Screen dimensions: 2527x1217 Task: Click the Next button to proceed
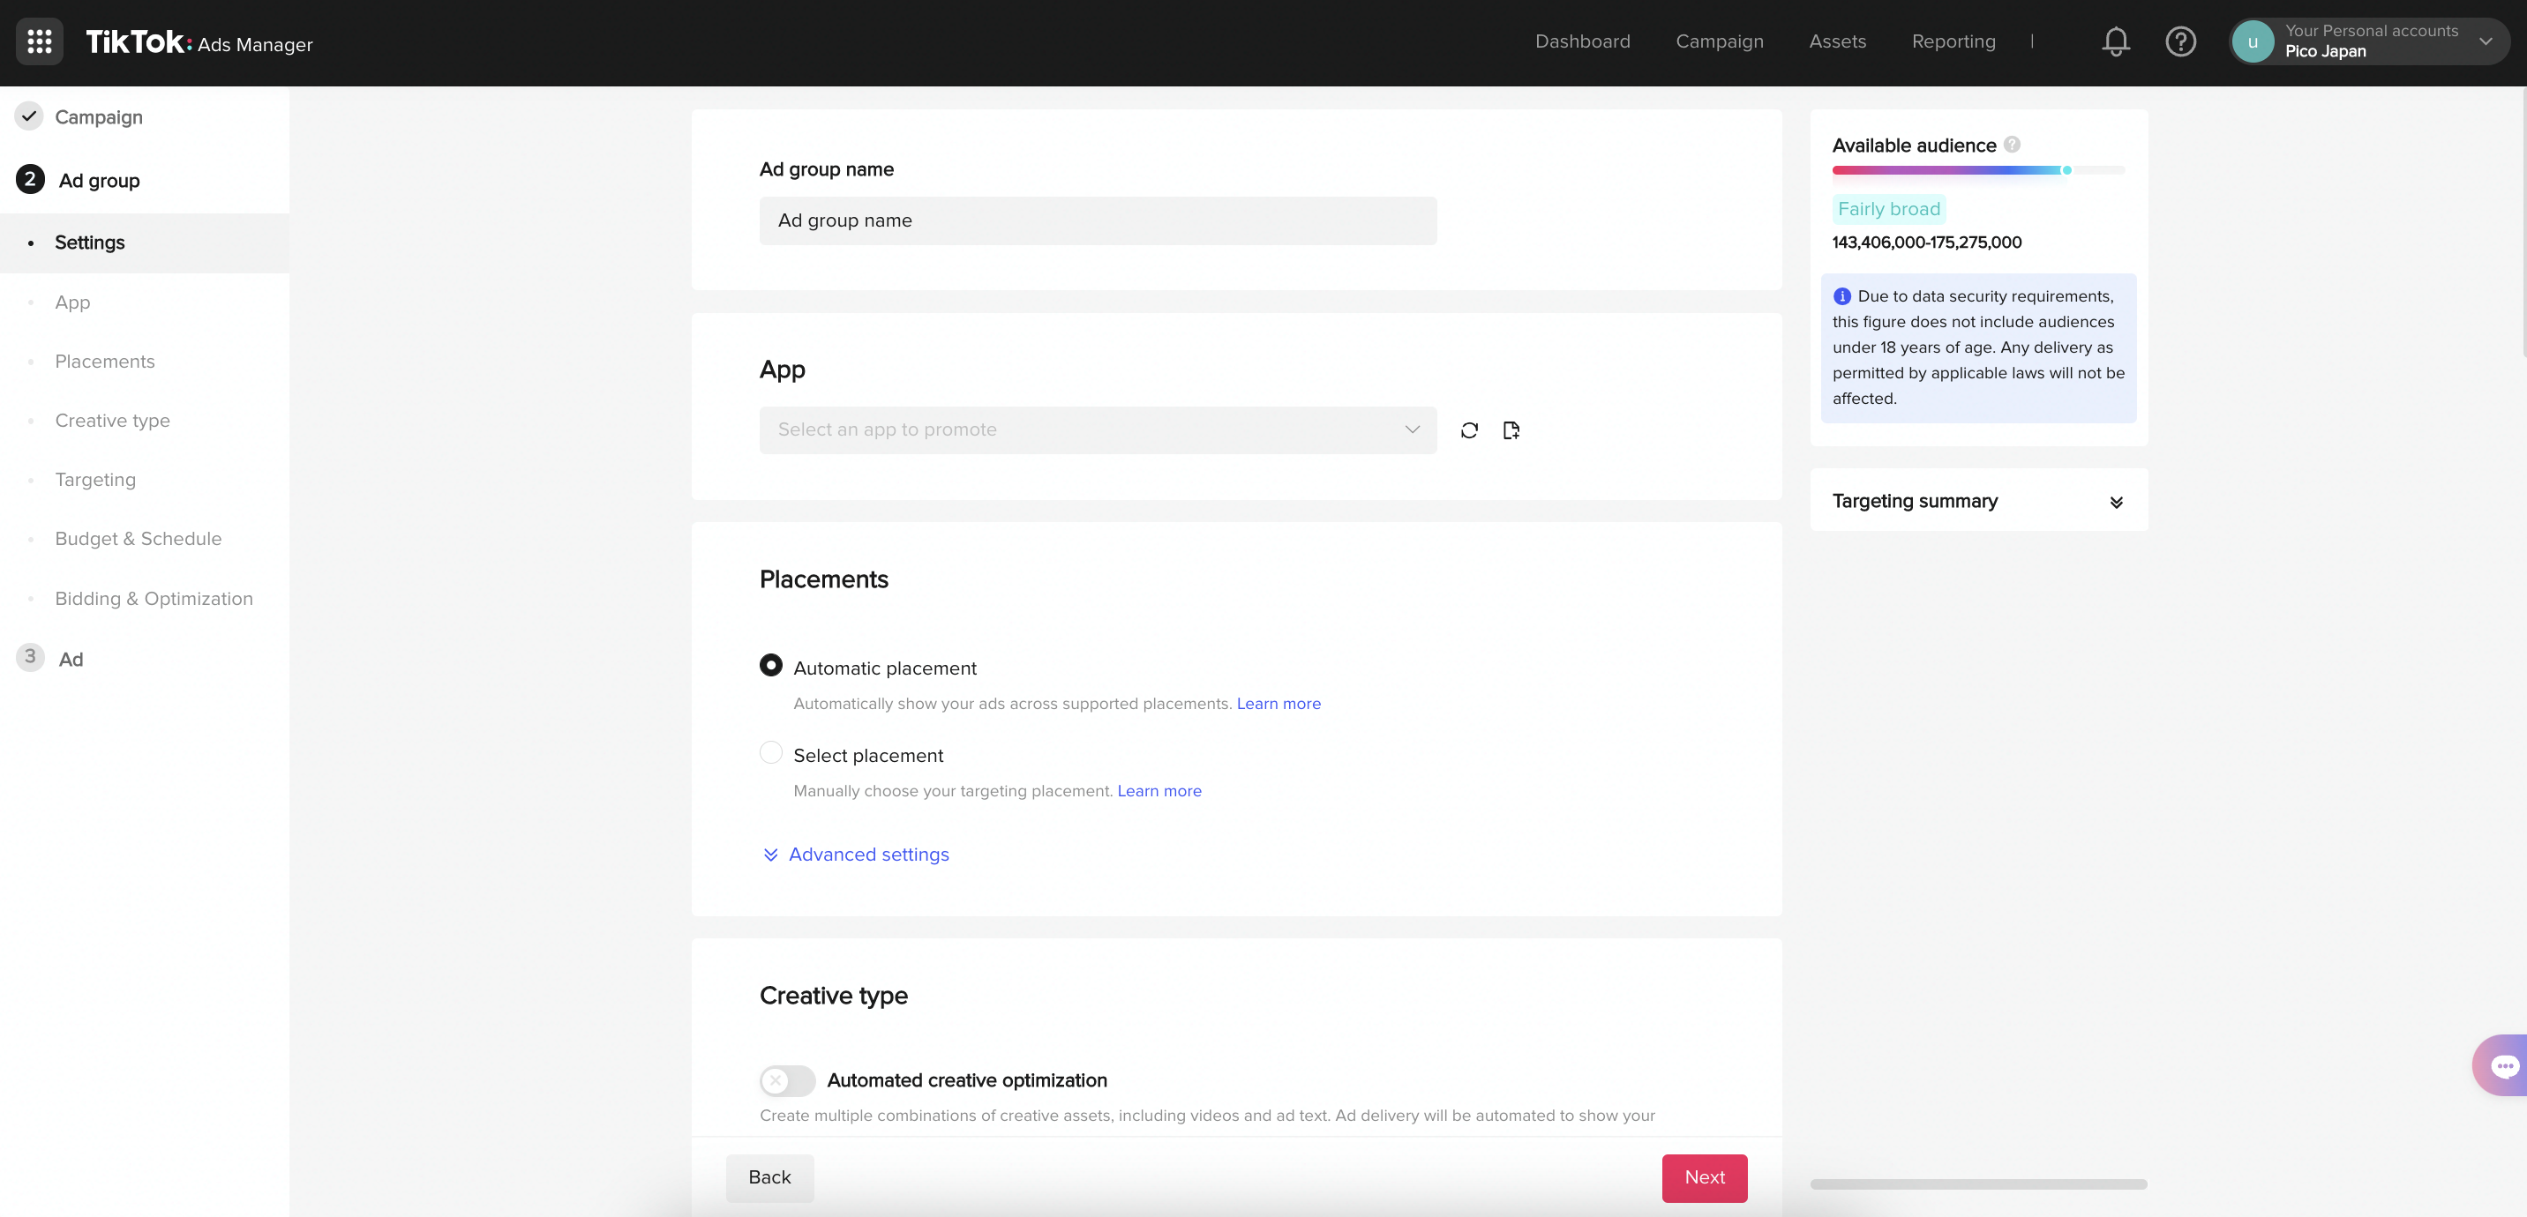pos(1704,1176)
